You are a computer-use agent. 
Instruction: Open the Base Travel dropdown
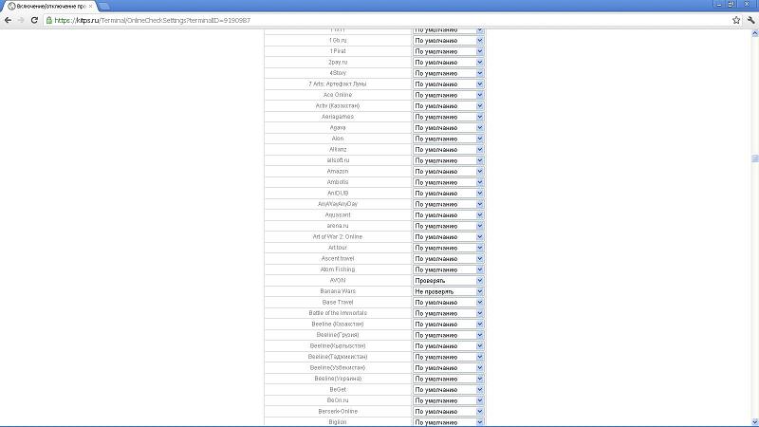pyautogui.click(x=448, y=302)
